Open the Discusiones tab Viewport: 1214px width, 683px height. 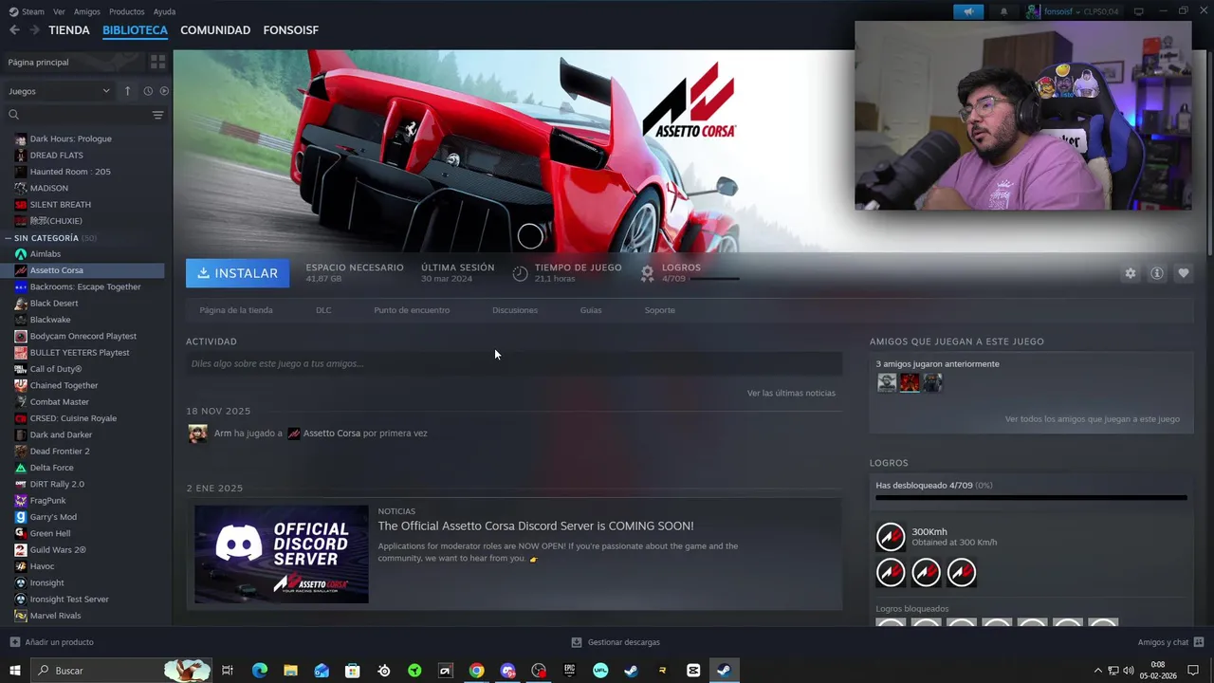tap(515, 310)
